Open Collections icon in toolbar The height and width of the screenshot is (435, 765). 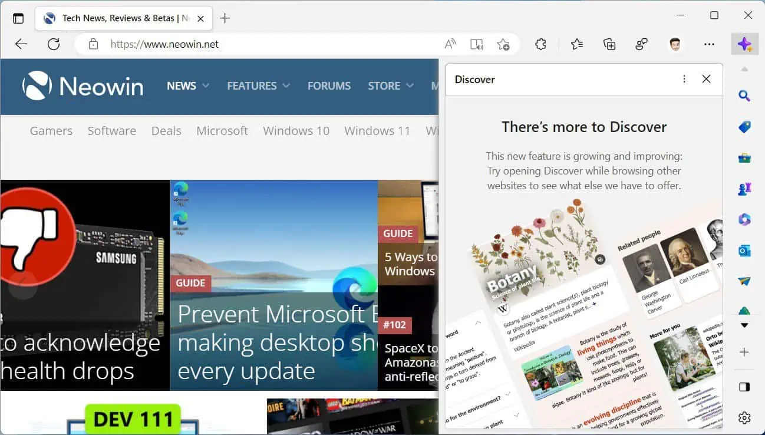click(609, 44)
